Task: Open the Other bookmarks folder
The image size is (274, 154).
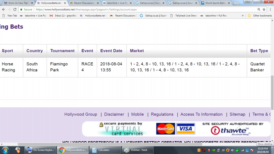Action: pos(258,16)
